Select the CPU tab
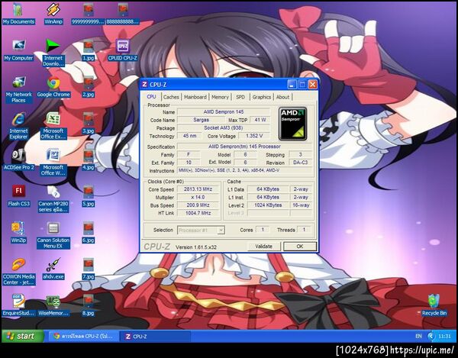 click(x=151, y=97)
